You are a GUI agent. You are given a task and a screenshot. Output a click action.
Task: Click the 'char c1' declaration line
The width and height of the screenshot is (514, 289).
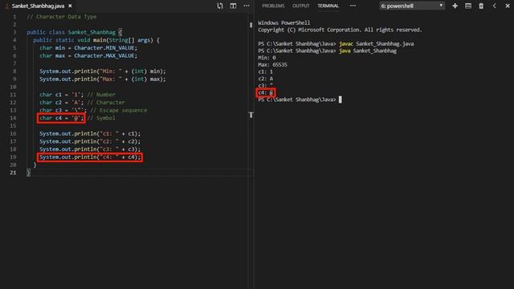coord(77,95)
